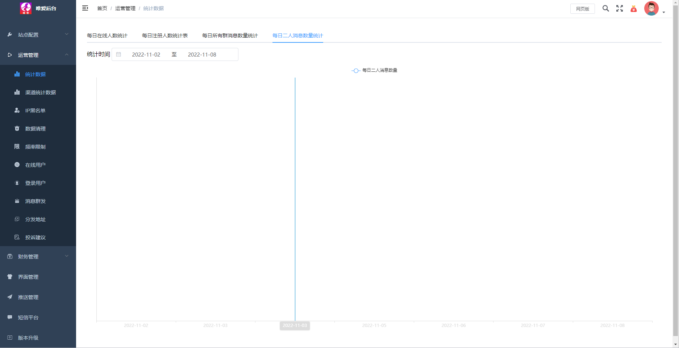Go to IP黑名单 page

pos(35,111)
